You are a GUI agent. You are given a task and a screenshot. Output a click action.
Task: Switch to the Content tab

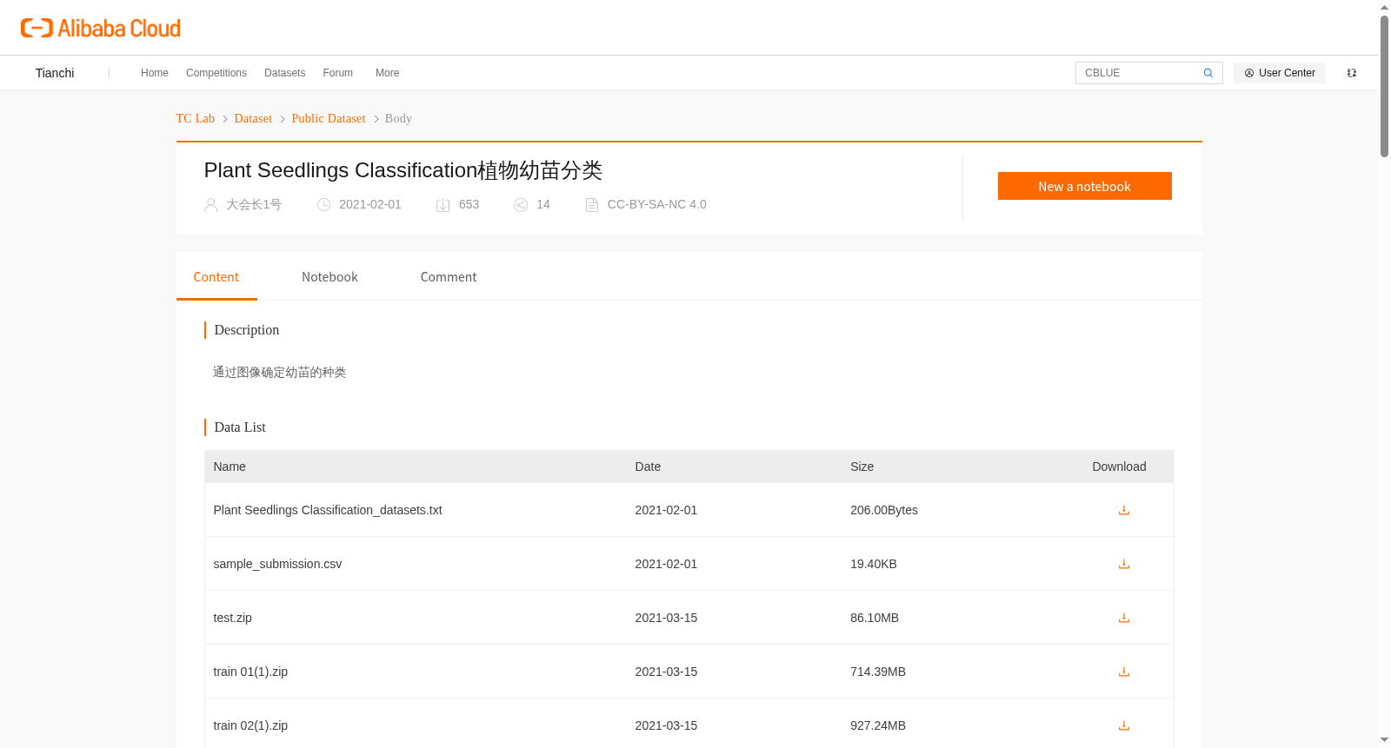click(x=216, y=277)
